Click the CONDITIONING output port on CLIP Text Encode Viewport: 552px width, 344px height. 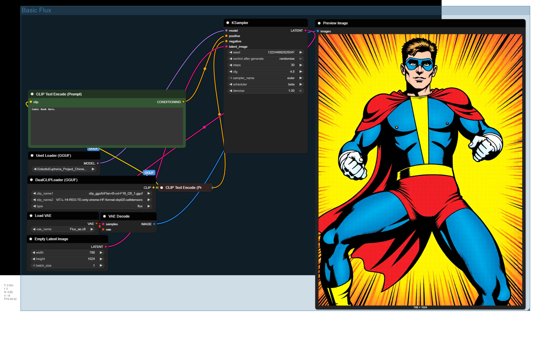tap(183, 102)
